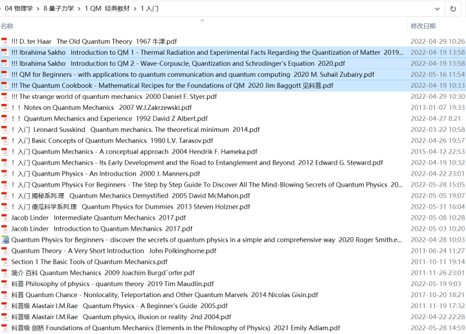
Task: Click PDF icon of 'Philosophy of physics - quantum theory'
Action: pyautogui.click(x=5, y=284)
